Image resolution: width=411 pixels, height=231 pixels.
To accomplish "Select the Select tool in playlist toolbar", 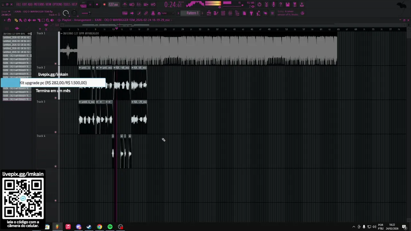I will tap(43, 20).
